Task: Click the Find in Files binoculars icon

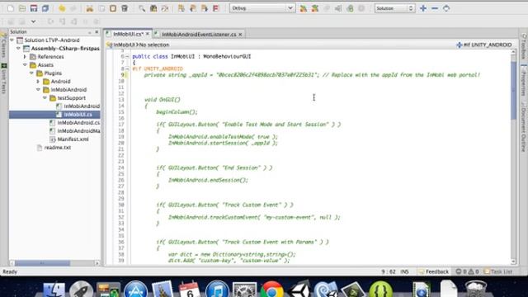Action: [x=153, y=8]
